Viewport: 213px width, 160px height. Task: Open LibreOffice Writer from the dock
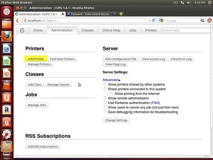point(7,49)
